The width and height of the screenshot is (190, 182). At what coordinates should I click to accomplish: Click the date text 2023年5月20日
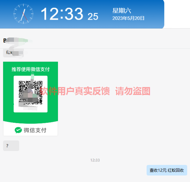128,18
